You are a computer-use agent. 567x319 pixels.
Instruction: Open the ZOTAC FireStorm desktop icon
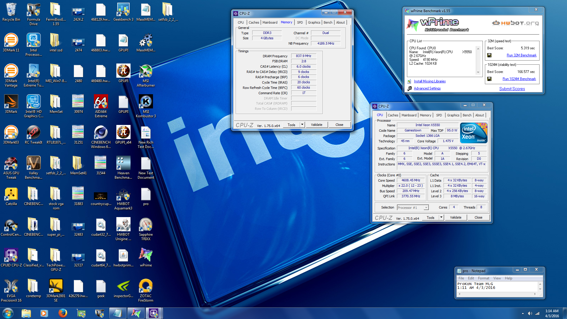pyautogui.click(x=146, y=291)
